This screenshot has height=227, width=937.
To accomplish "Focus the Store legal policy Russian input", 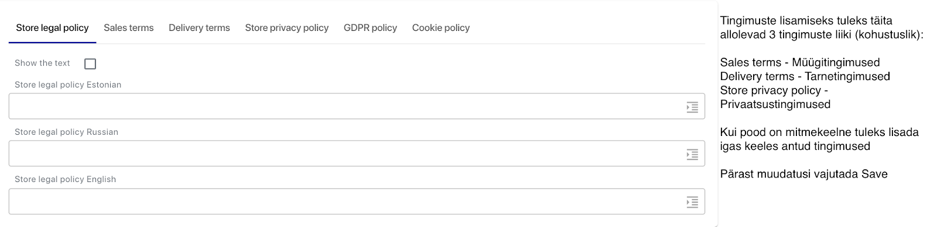I will point(357,153).
